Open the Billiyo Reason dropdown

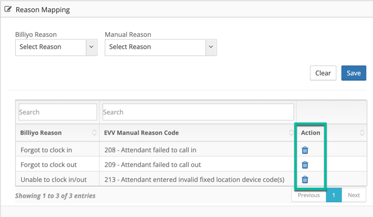pyautogui.click(x=56, y=47)
